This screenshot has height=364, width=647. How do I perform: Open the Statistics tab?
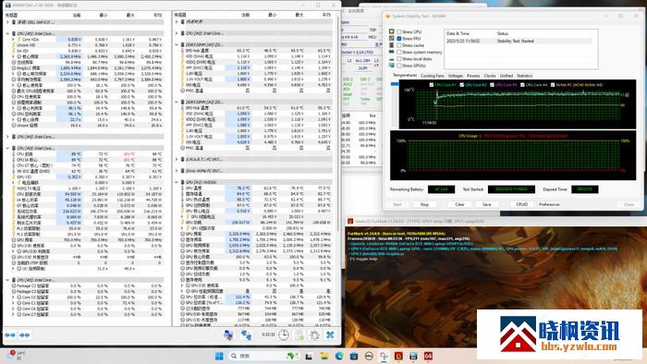[524, 76]
